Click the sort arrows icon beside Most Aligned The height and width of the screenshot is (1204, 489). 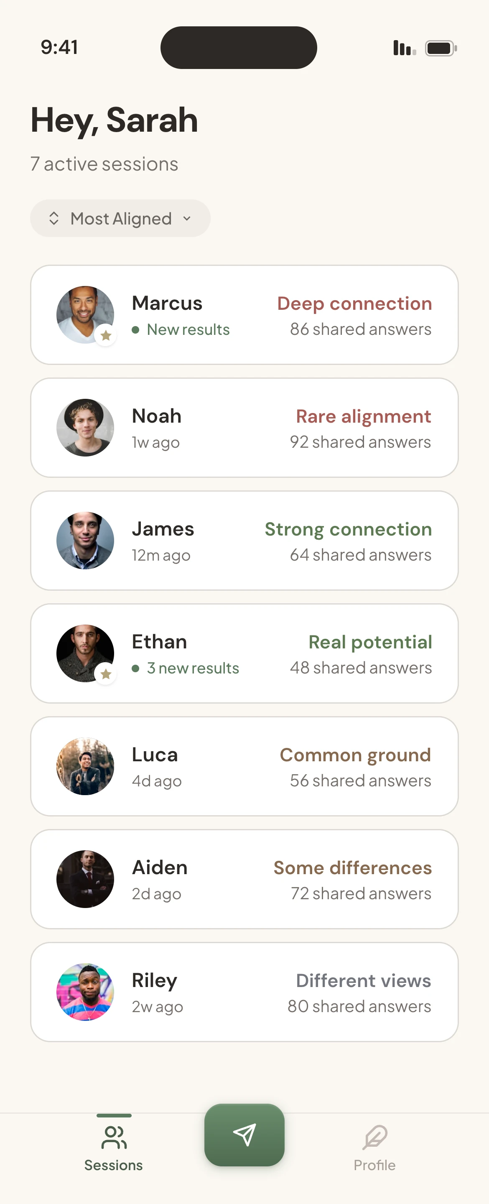[54, 218]
